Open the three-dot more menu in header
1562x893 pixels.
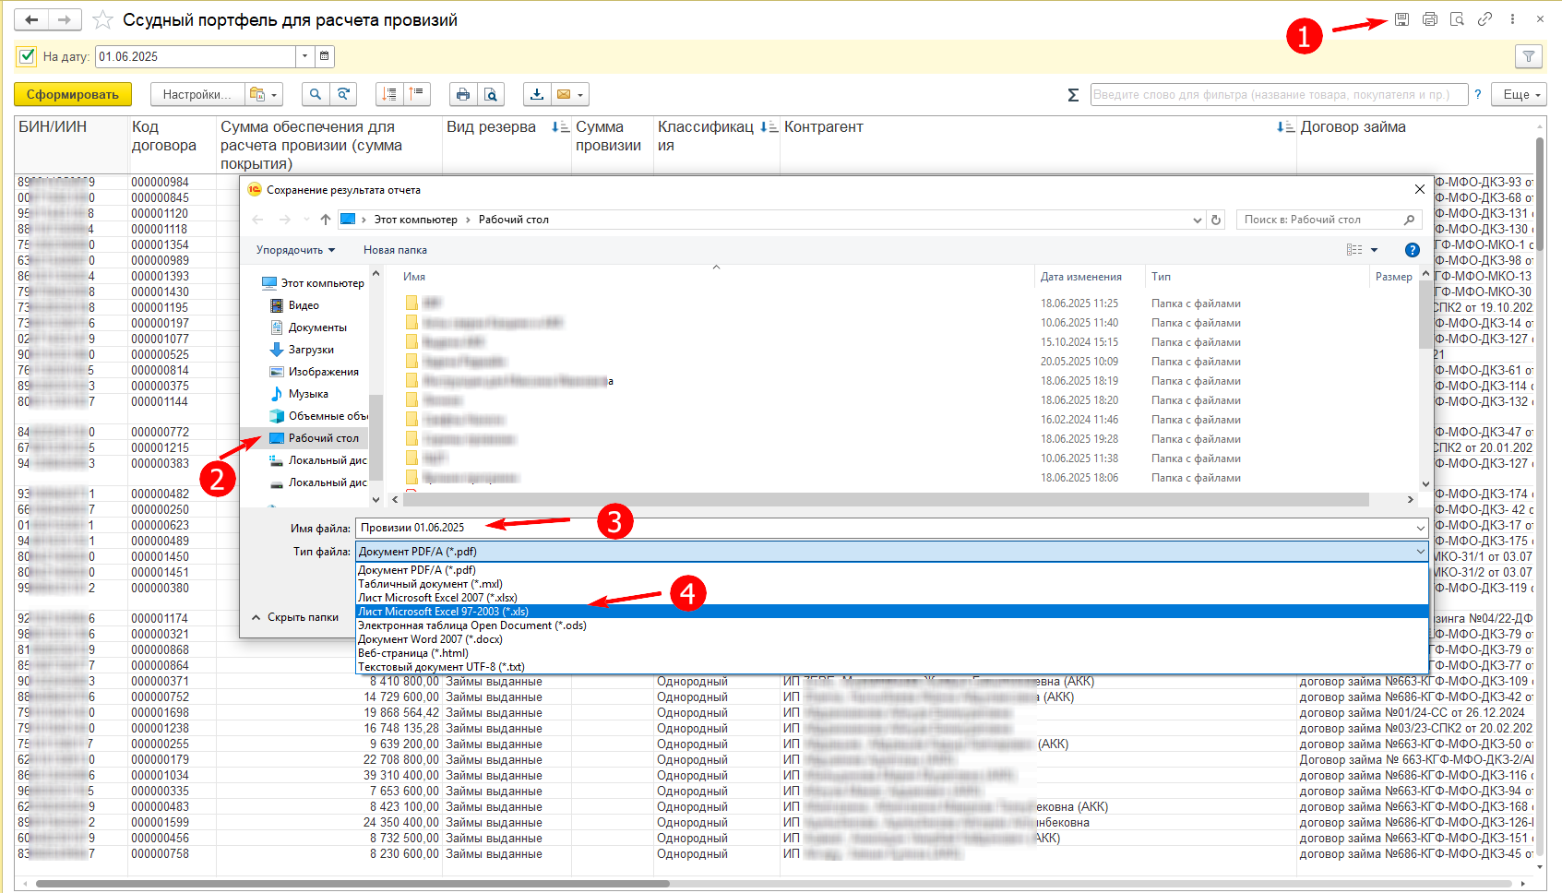click(1512, 19)
